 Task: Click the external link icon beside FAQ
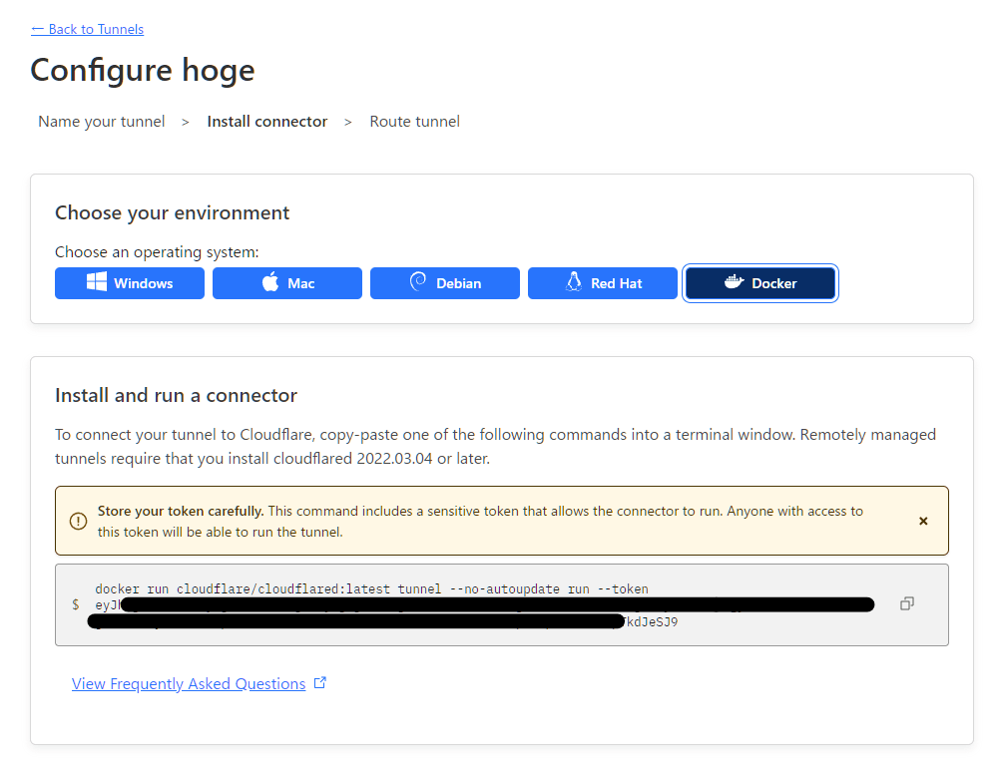(319, 683)
